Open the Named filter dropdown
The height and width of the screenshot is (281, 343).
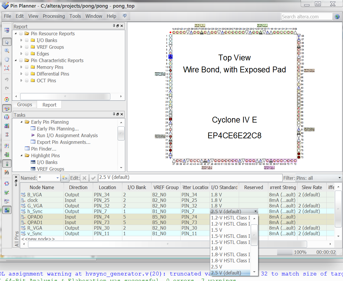[x=58, y=177]
